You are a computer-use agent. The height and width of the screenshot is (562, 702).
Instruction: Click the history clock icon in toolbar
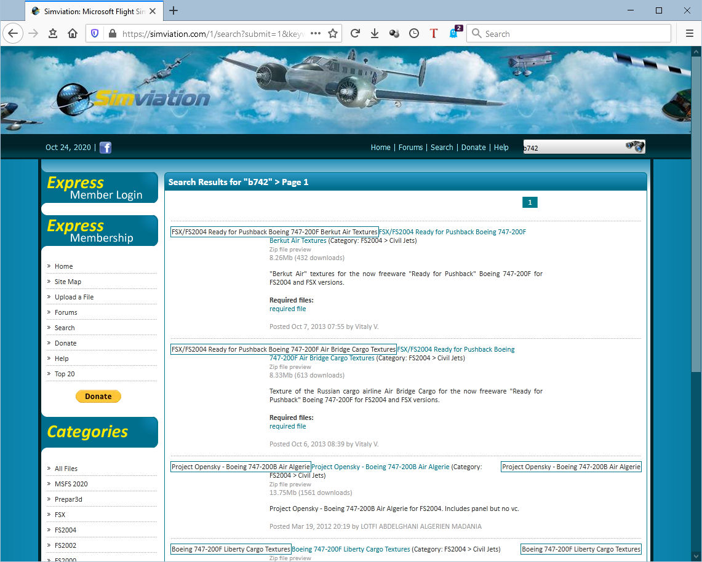tap(414, 34)
